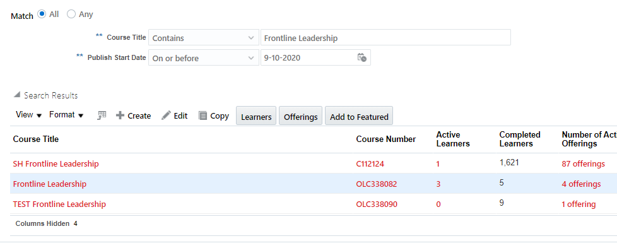Open the 4 offerings link
The width and height of the screenshot is (617, 248).
581,184
